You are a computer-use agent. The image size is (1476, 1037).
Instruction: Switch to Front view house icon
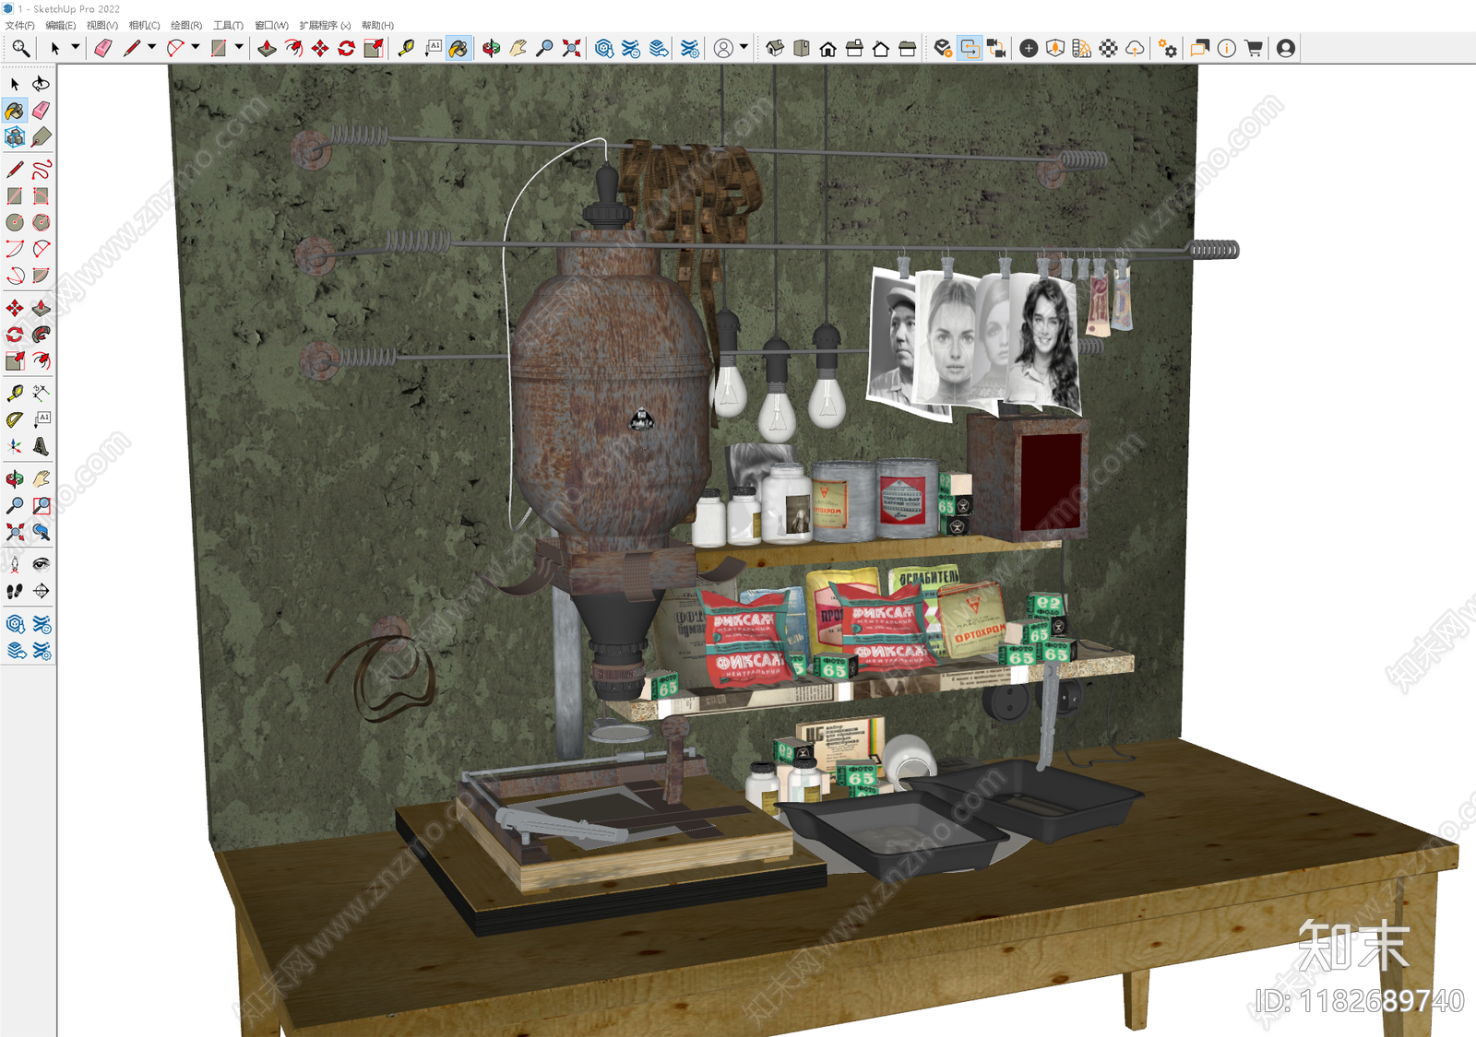click(x=828, y=48)
